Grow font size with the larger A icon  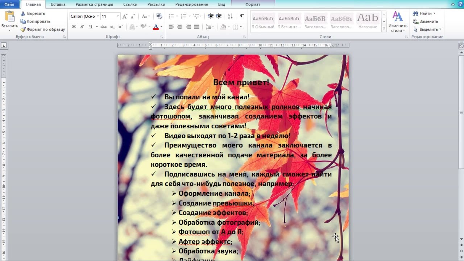pos(125,16)
